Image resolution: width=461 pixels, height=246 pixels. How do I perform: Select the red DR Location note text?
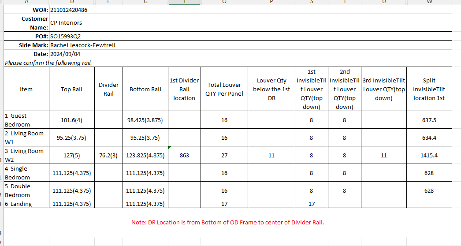click(227, 222)
